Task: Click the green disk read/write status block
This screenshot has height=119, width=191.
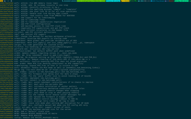Action: pyautogui.click(x=91, y=1)
